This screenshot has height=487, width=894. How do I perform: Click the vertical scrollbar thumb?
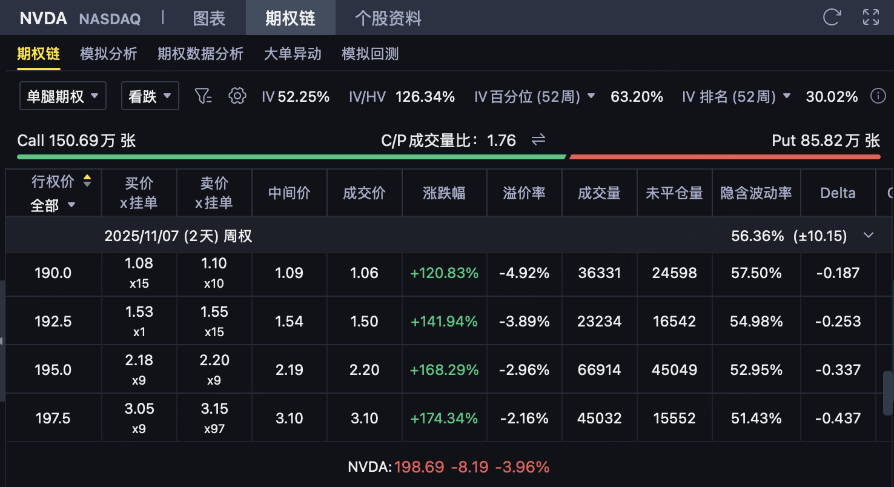coord(888,393)
